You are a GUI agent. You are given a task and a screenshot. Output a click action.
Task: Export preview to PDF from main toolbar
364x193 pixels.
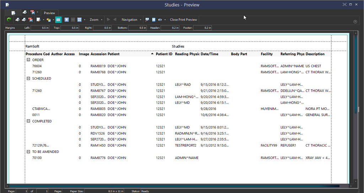pos(31,20)
